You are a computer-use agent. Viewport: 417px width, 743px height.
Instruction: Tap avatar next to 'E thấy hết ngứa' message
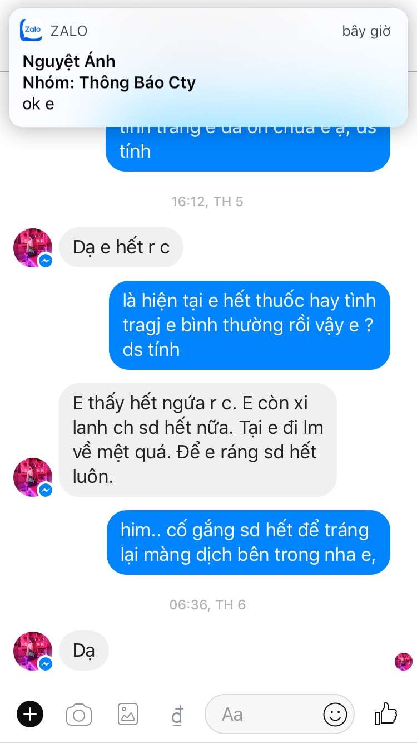[x=33, y=477]
